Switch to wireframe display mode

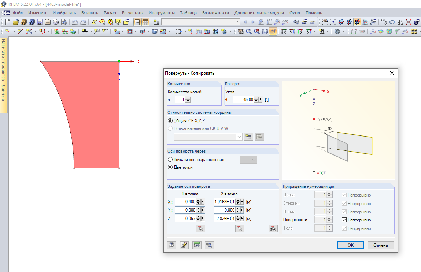click(265, 31)
